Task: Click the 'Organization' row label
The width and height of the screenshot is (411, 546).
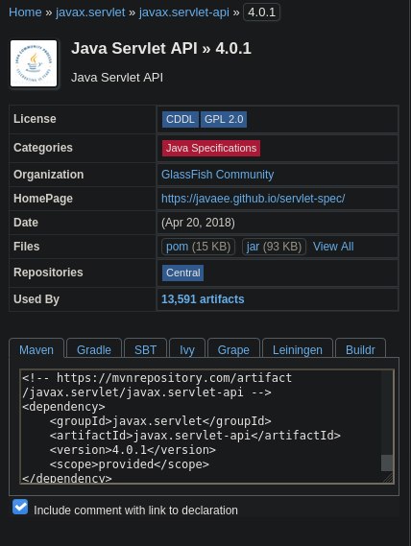Action: tap(49, 175)
